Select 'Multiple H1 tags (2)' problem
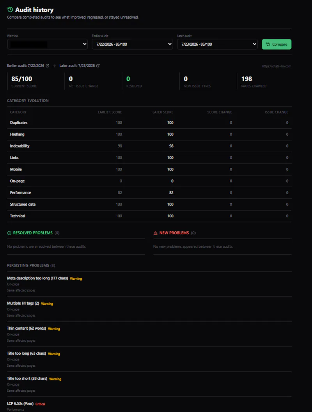Image resolution: width=312 pixels, height=412 pixels. click(23, 303)
